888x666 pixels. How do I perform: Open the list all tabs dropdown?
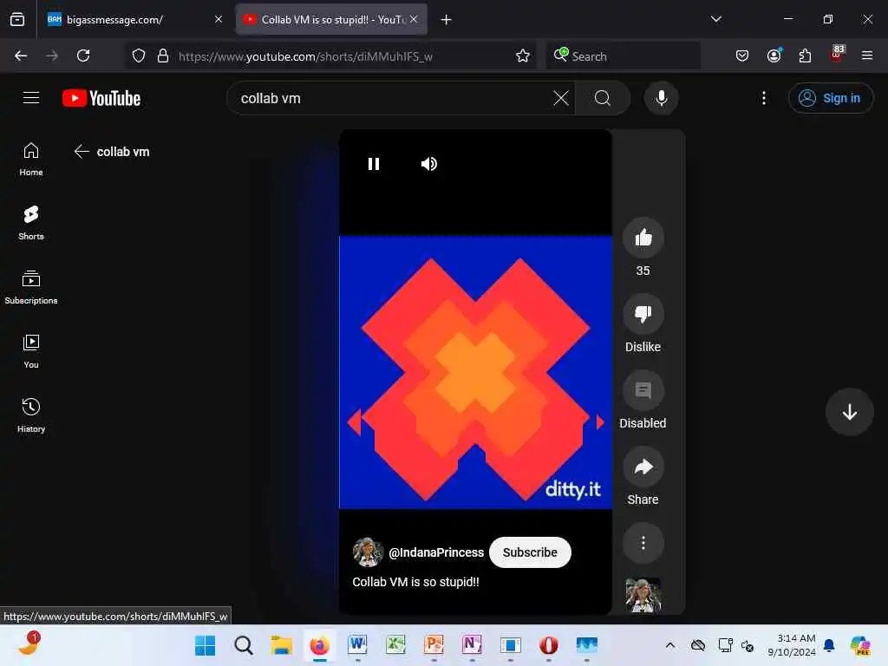pyautogui.click(x=715, y=19)
